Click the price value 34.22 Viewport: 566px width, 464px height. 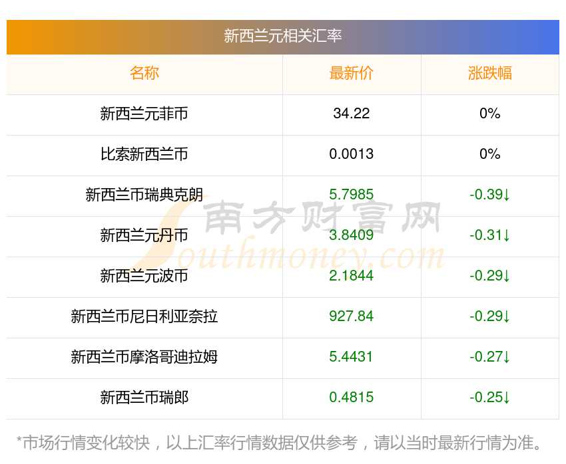(351, 114)
